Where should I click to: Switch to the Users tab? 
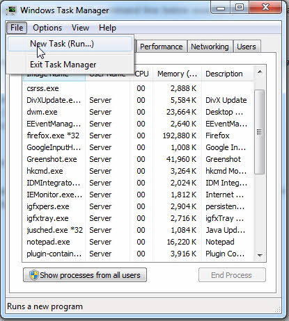[x=247, y=47]
